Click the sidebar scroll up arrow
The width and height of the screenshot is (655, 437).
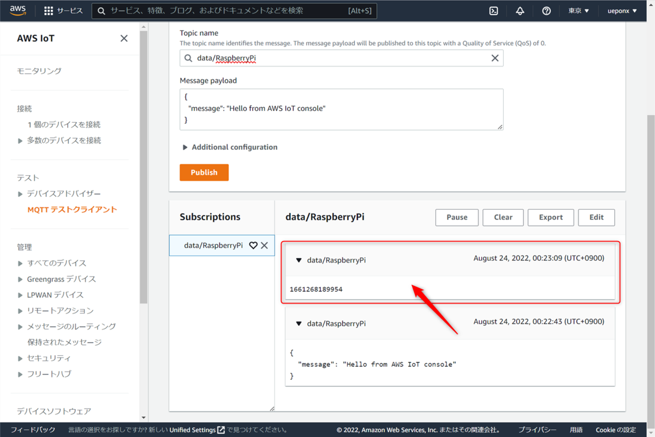[144, 26]
